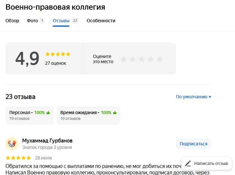Click the 4,9 overall rating score
235x175 pixels.
27,59
